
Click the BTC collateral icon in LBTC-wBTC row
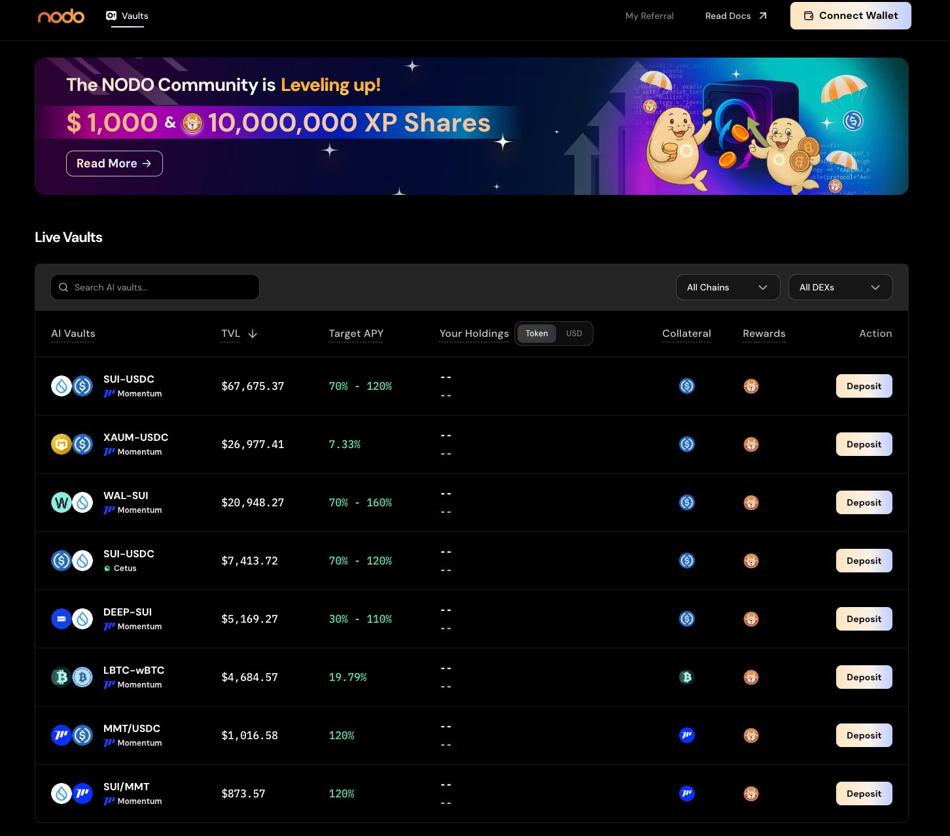tap(687, 677)
